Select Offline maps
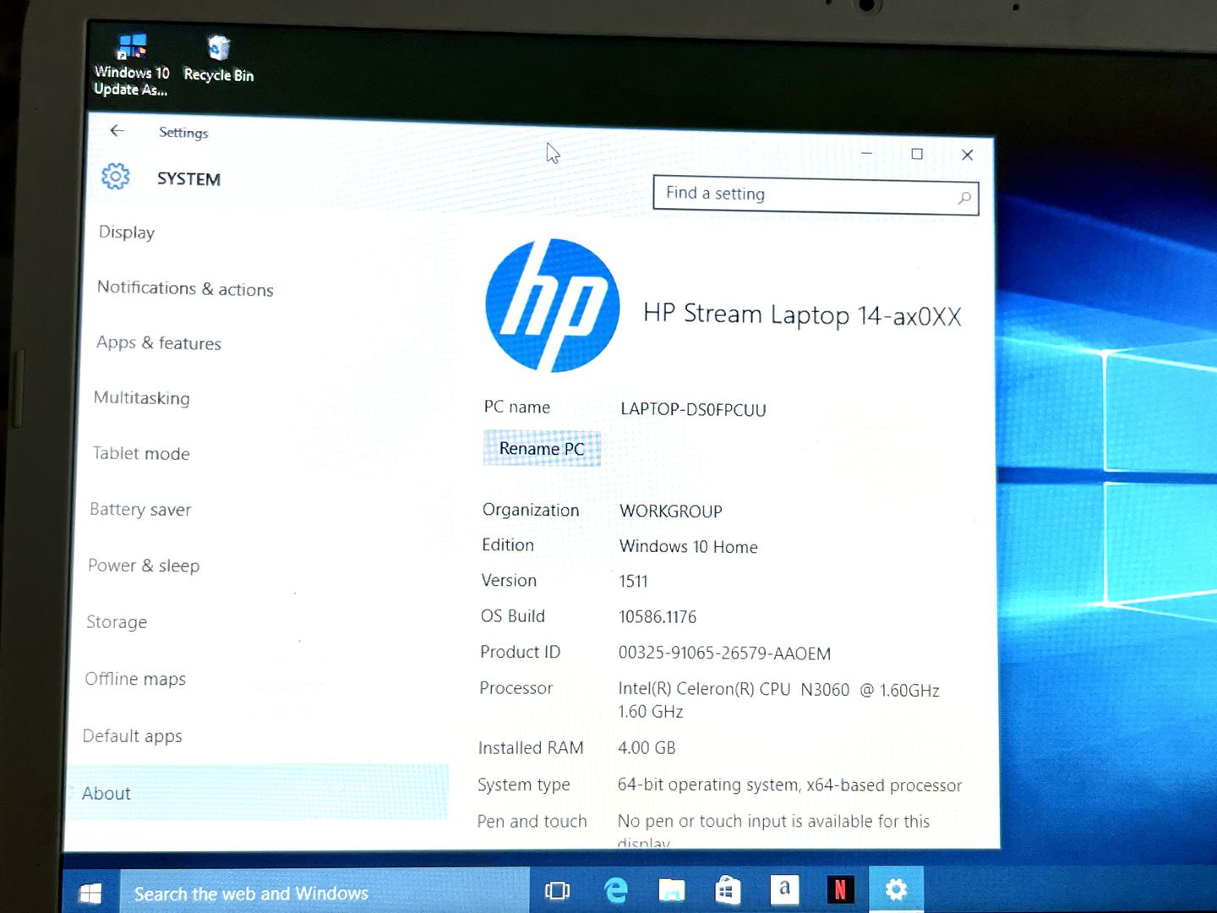Image resolution: width=1217 pixels, height=913 pixels. coord(135,679)
